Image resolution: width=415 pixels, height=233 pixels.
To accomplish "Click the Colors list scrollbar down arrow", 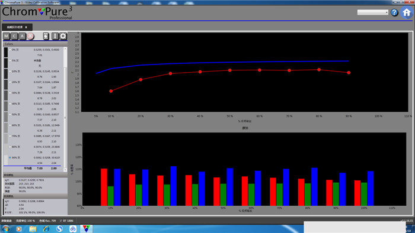I will tap(65, 170).
